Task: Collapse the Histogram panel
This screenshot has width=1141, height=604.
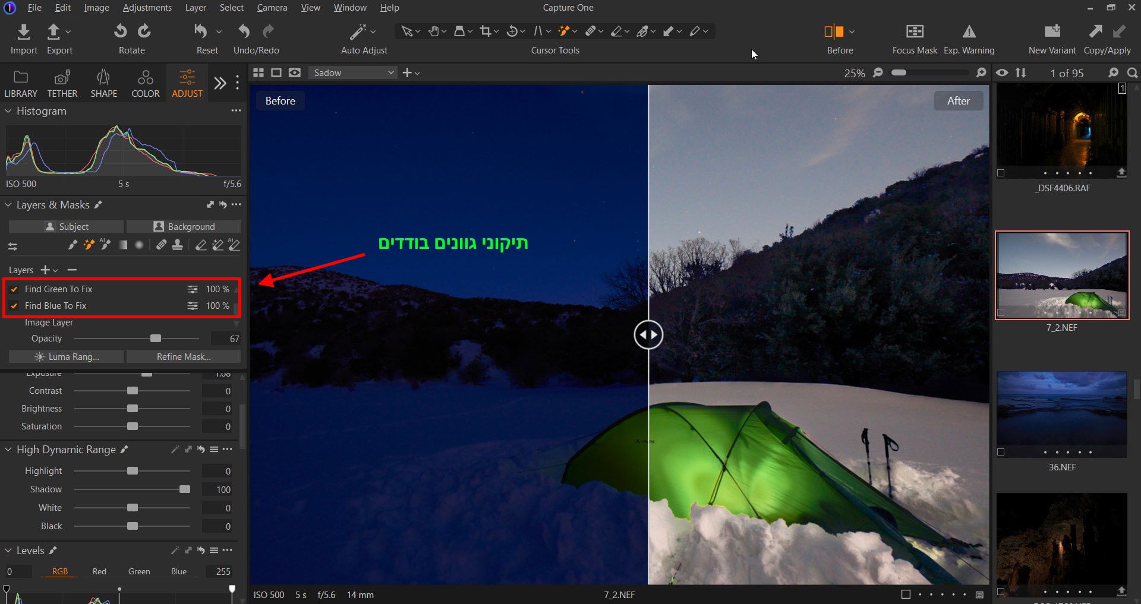Action: click(x=8, y=111)
